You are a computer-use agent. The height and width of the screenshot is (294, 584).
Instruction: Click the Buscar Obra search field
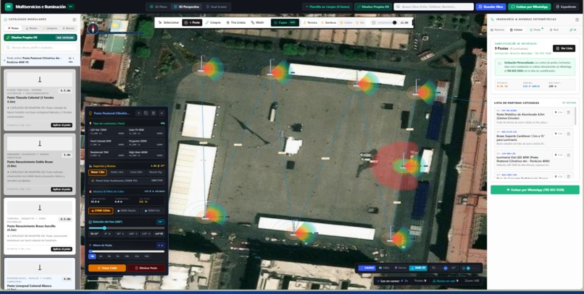point(434,7)
